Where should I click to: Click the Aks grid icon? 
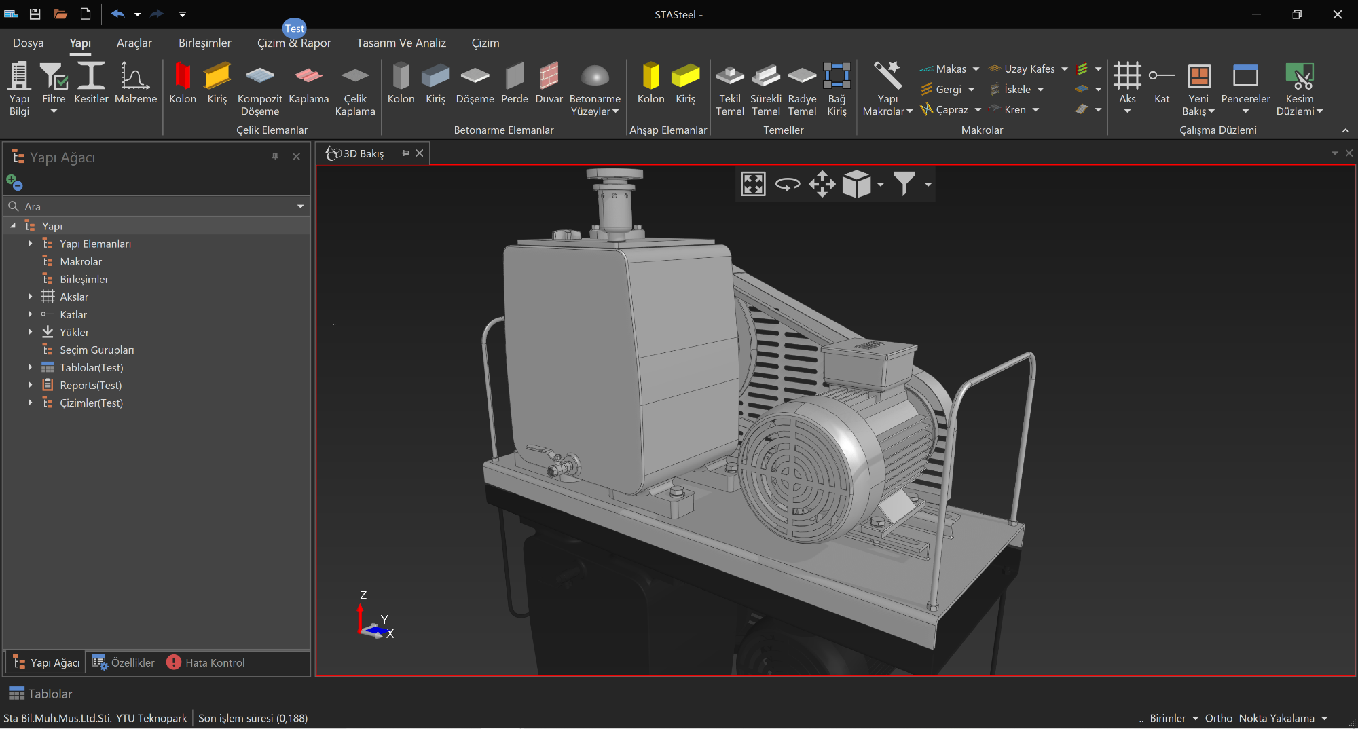click(1127, 77)
